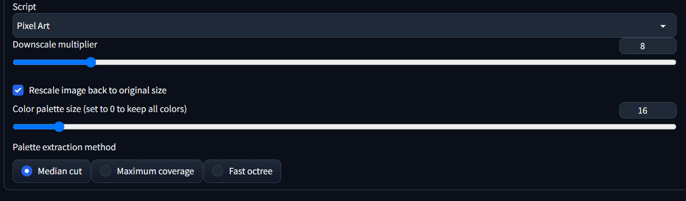Open the Script dropdown arrow
686x201 pixels.
click(x=663, y=26)
